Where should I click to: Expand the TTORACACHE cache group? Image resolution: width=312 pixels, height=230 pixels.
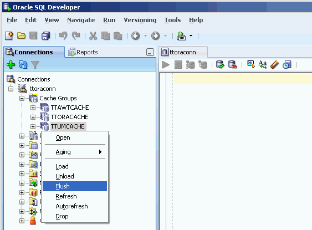(33, 117)
